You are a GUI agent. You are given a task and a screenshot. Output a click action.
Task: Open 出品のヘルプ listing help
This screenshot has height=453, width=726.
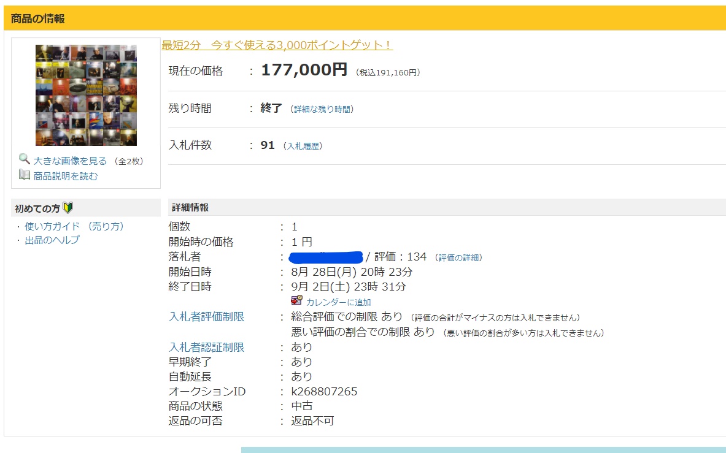point(52,240)
